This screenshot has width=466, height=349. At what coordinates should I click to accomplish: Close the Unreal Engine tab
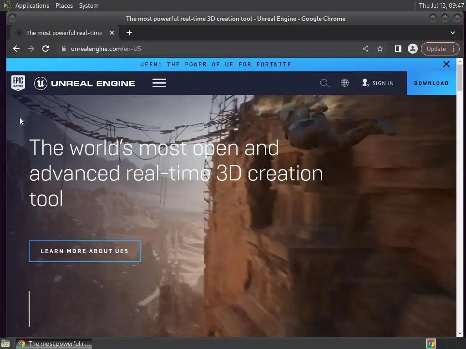[x=112, y=33]
